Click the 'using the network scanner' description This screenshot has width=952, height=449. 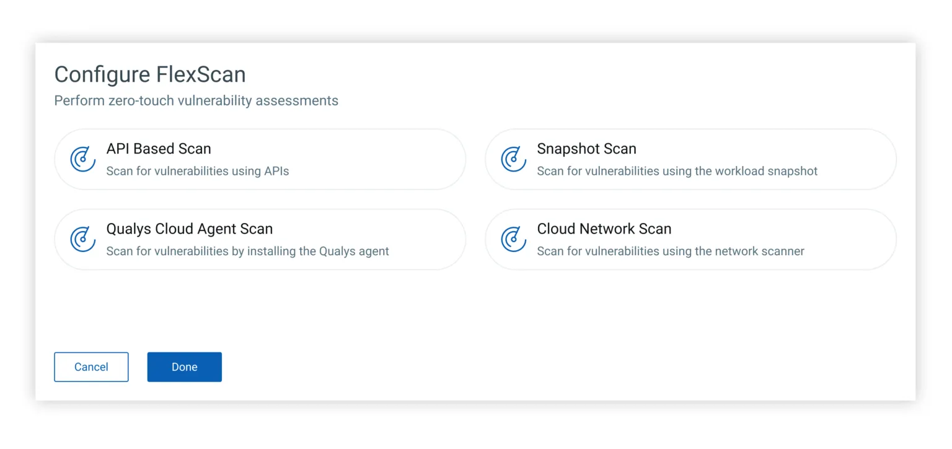[x=670, y=251]
